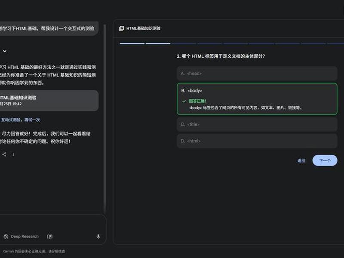Activate the microphone voice input
Image resolution: width=344 pixels, height=258 pixels.
[98, 236]
